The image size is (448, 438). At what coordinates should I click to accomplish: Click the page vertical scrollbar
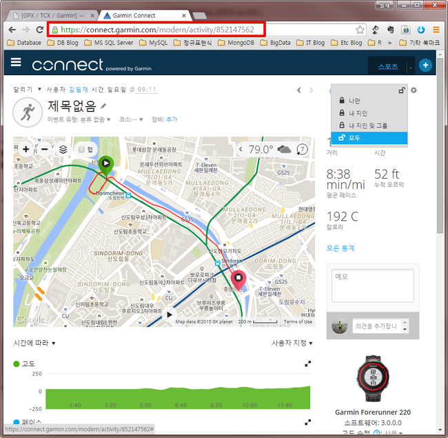(x=440, y=146)
